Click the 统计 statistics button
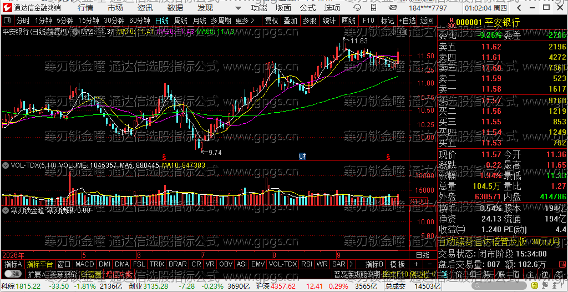 pos(328,21)
